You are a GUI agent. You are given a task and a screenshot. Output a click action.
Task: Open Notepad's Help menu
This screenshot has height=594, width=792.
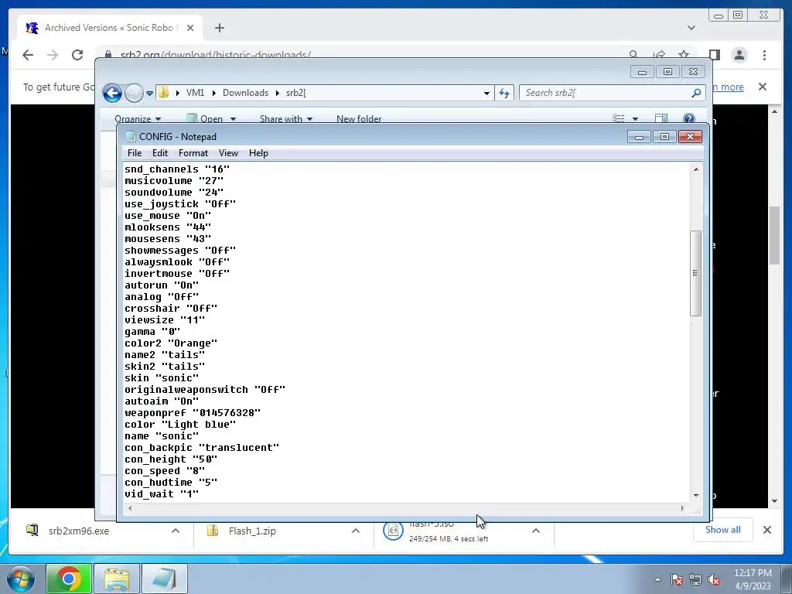pos(258,153)
